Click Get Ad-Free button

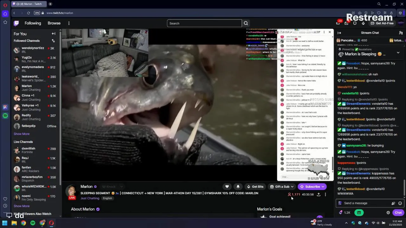point(382,23)
